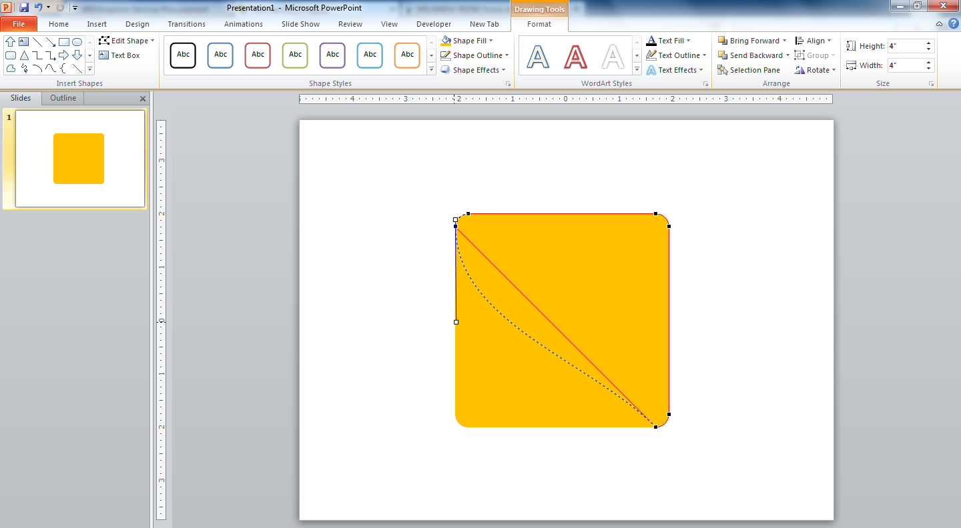This screenshot has width=961, height=528.
Task: Open Undo history dropdown arrow
Action: 48,7
